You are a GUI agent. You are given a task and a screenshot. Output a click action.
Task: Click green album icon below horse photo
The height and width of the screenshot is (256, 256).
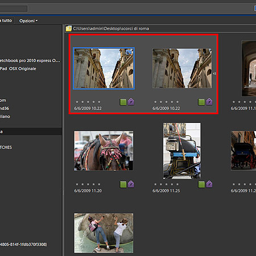[x=123, y=184]
